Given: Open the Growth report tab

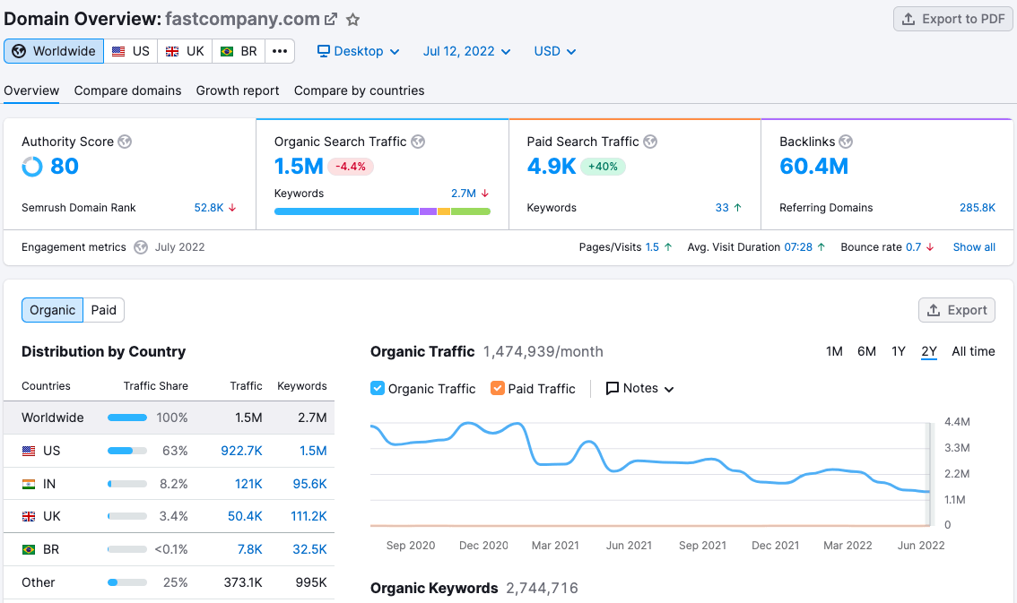Looking at the screenshot, I should click(x=238, y=90).
